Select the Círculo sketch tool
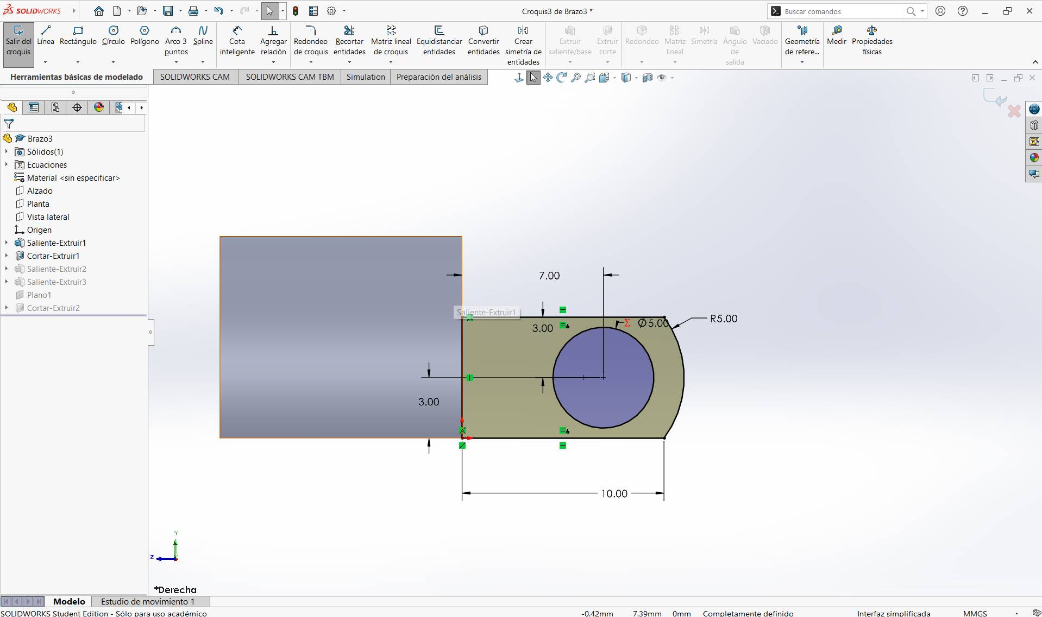Screen dimensions: 1042x617 point(113,35)
